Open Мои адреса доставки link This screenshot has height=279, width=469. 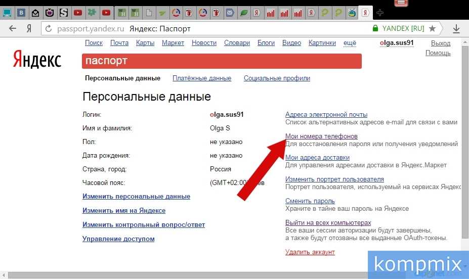tap(317, 157)
